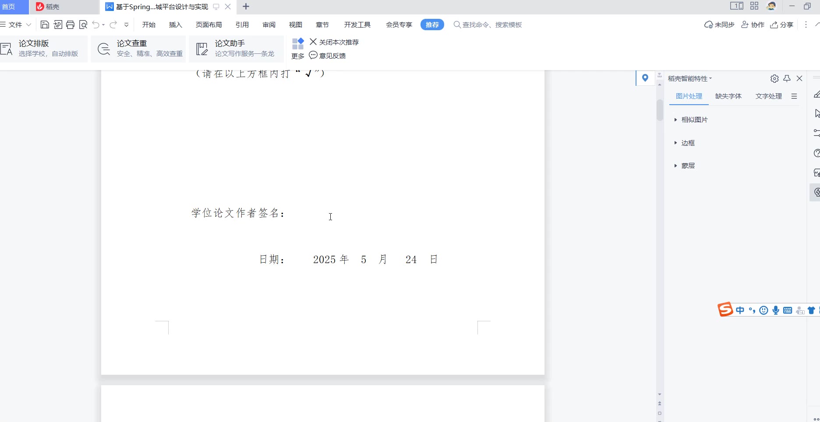Open customize quick access toolbar dropdown
Image resolution: width=820 pixels, height=422 pixels.
[126, 25]
